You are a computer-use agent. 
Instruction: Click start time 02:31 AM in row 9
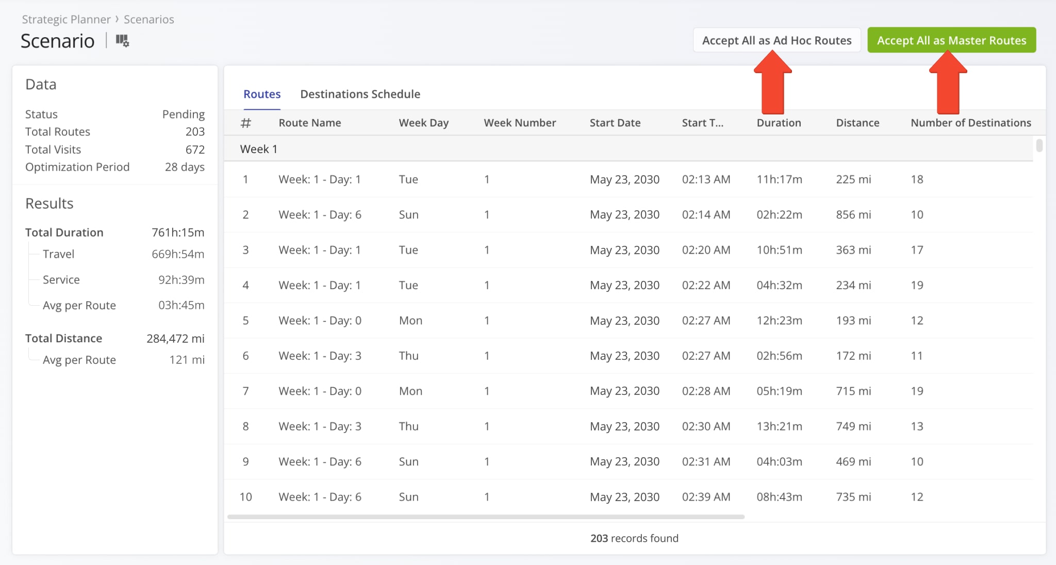tap(706, 462)
